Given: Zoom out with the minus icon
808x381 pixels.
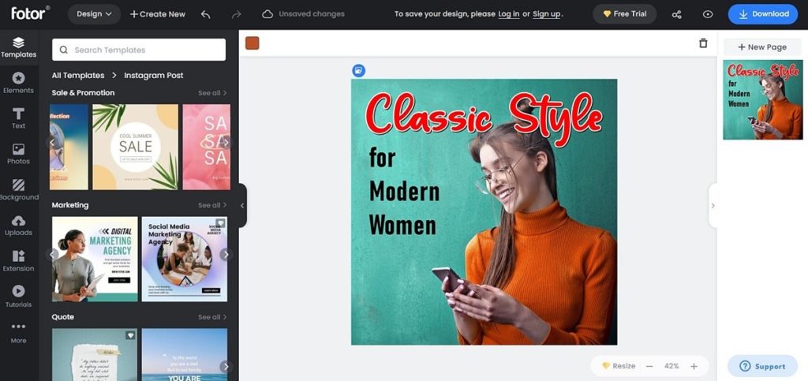Looking at the screenshot, I should pyautogui.click(x=649, y=366).
